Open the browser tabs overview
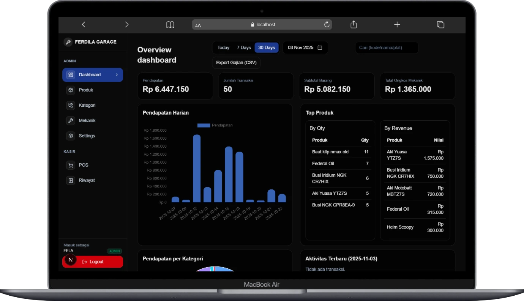The image size is (524, 301). [x=440, y=25]
